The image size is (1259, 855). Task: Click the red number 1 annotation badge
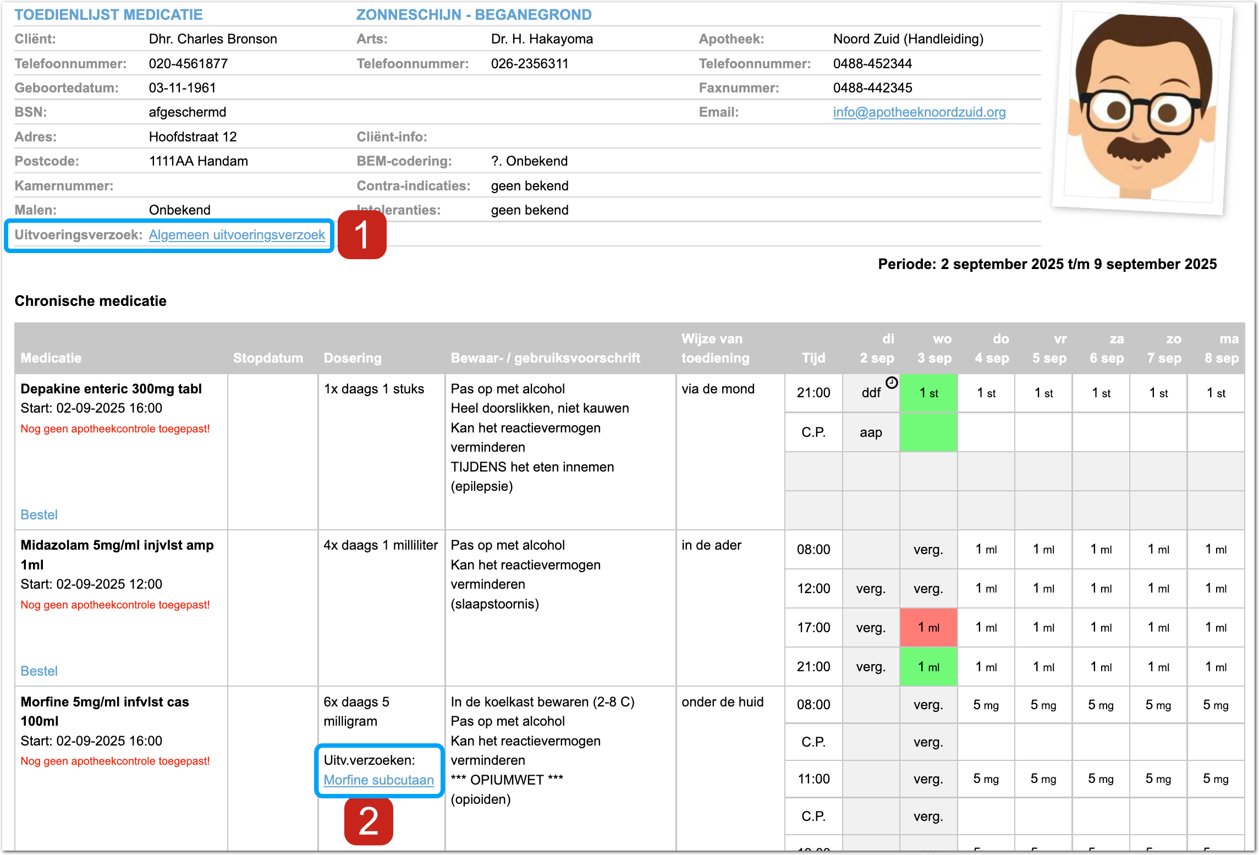click(x=362, y=235)
